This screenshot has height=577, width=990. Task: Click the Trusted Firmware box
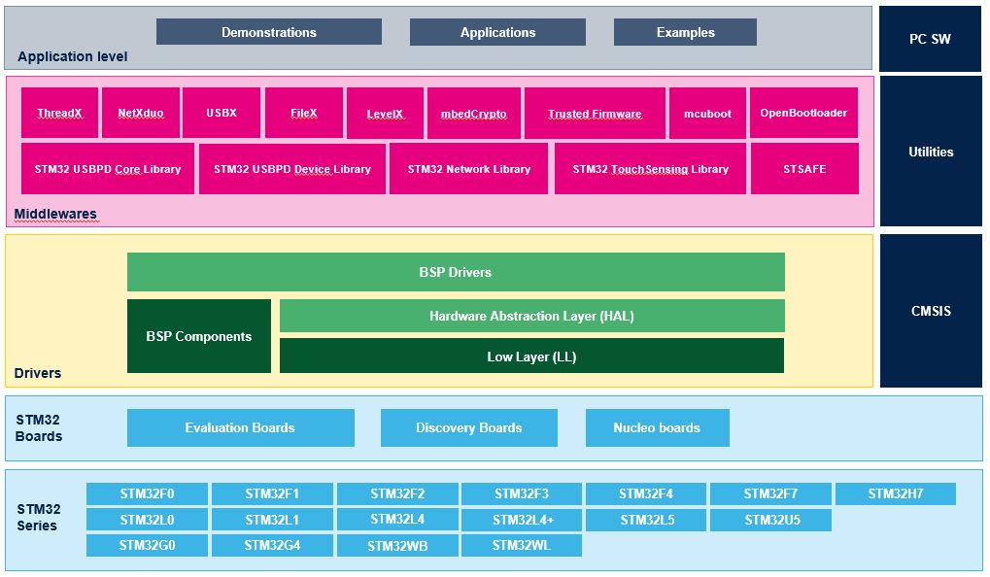pos(595,114)
